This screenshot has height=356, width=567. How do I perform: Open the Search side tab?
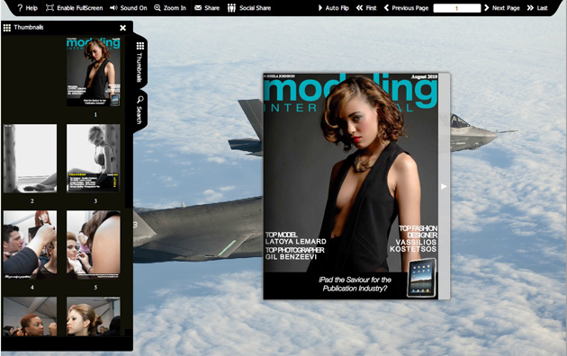click(139, 110)
